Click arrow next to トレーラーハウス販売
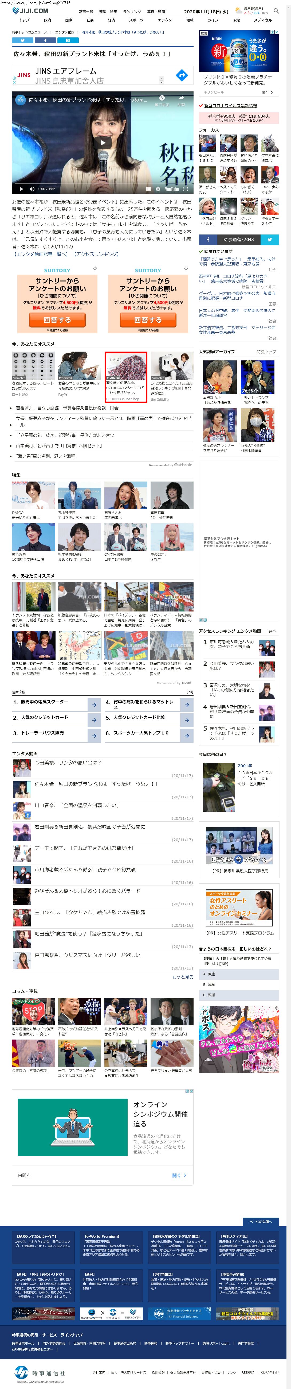 94,736
